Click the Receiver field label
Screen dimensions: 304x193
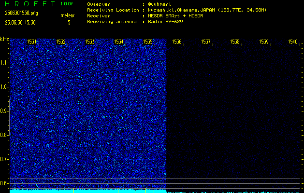pyautogui.click(x=99, y=16)
